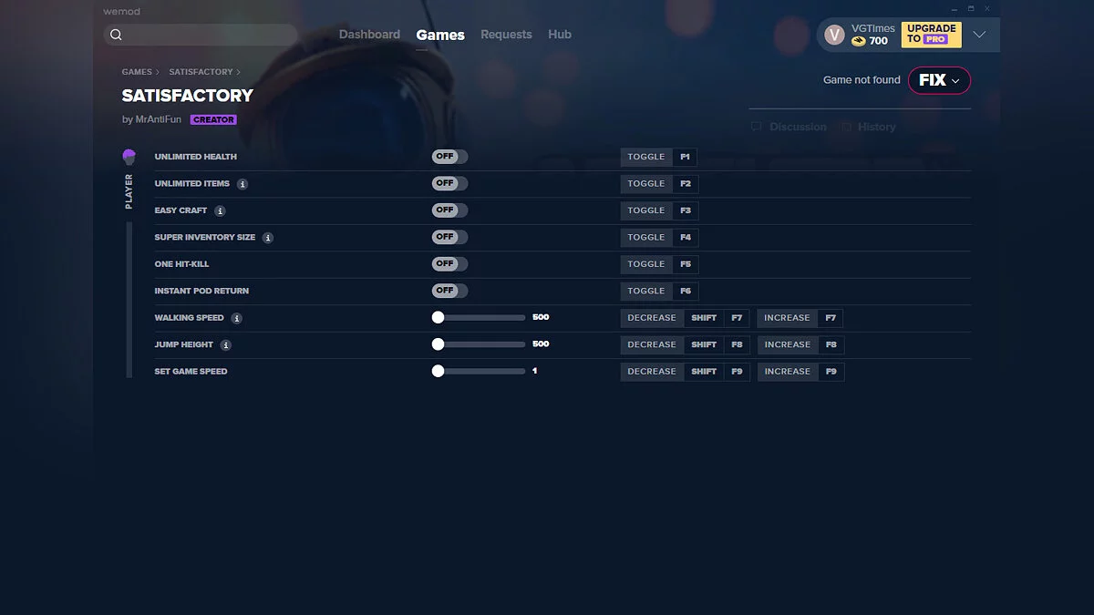Screen dimensions: 1094x615
Task: Click INCREASE button for Jump Height
Action: coord(787,344)
